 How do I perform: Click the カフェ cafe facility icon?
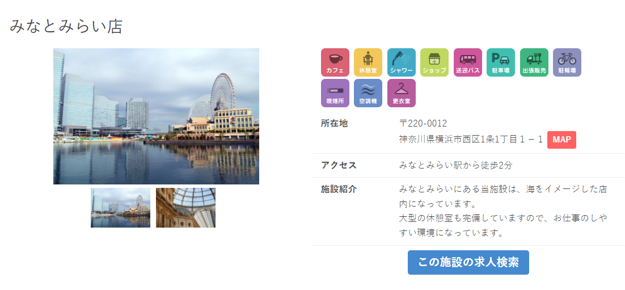click(x=335, y=62)
